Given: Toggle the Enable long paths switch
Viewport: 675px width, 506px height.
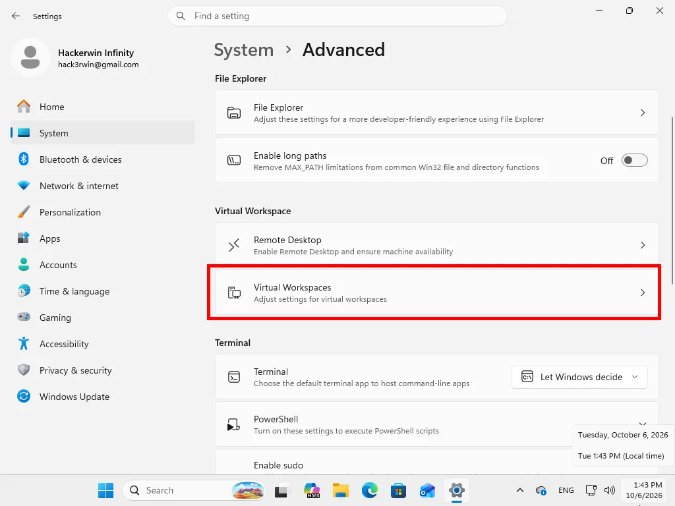Looking at the screenshot, I should (635, 161).
